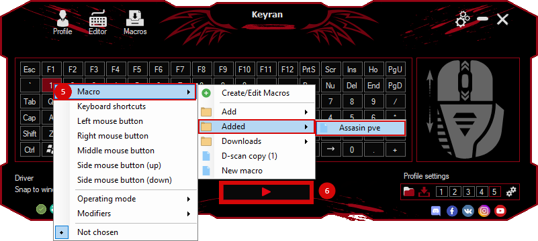The image size is (538, 241).
Task: Click the Ctrl key on virtual keyboard
Action: [30, 149]
